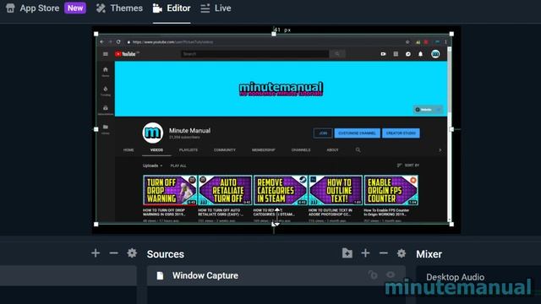Open YouTube Home sidebar icon
Viewport: 541px width, 304px height.
(106, 72)
